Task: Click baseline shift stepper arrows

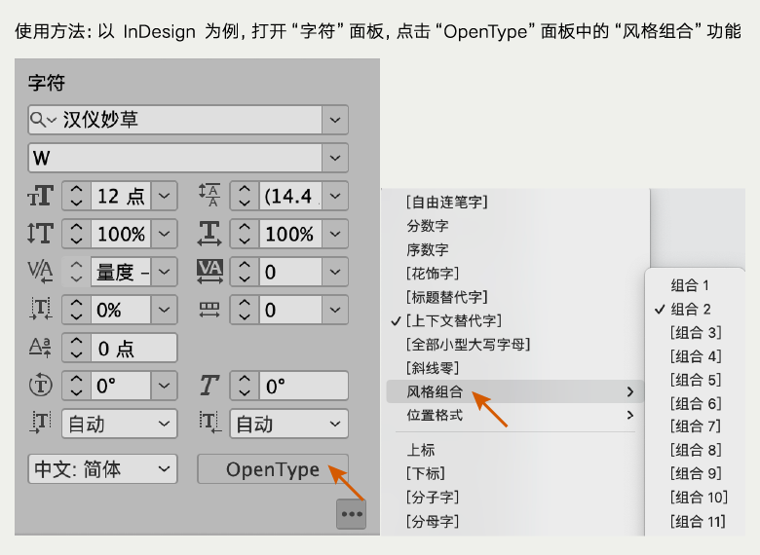Action: pos(77,348)
